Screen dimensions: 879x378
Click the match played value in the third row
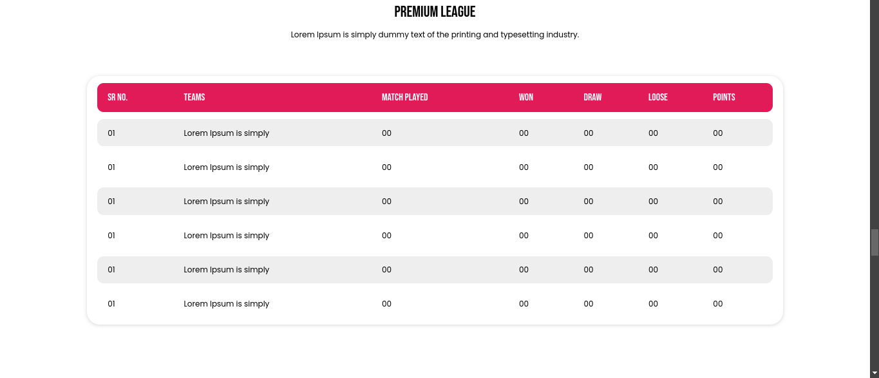click(386, 202)
